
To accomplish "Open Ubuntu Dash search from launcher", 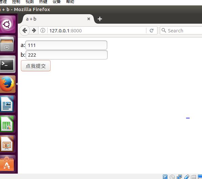I will [7, 24].
